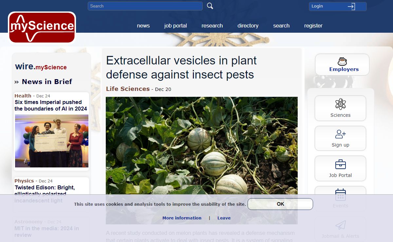Screen dimensions: 393x242
Task: Open MIT in the media 2024 article
Action: click(x=47, y=232)
